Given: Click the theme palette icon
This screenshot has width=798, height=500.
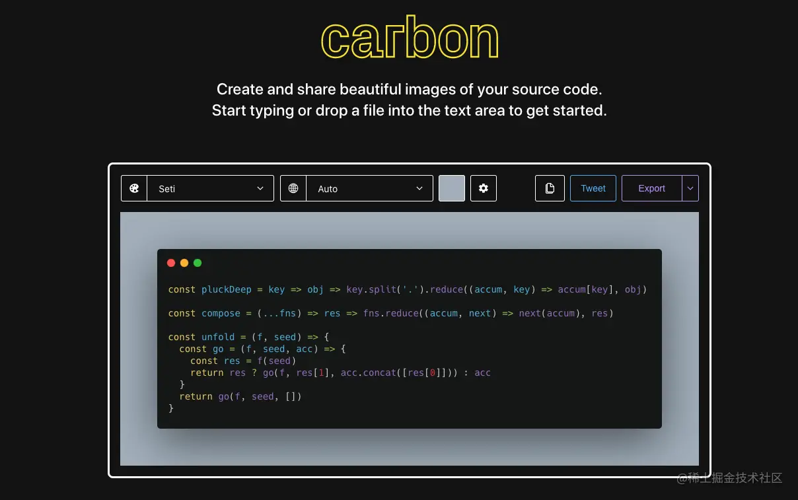Looking at the screenshot, I should coord(134,188).
